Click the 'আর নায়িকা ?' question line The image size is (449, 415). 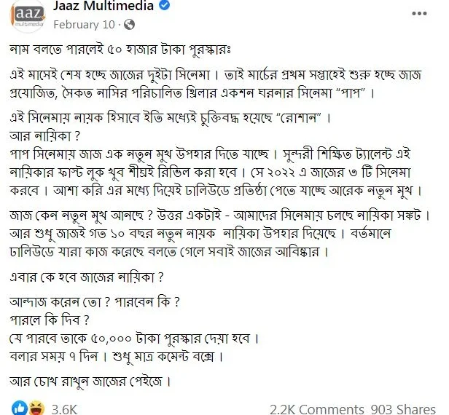pyautogui.click(x=44, y=136)
